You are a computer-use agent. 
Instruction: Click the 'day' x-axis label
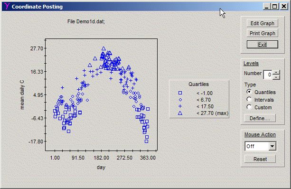click(101, 167)
